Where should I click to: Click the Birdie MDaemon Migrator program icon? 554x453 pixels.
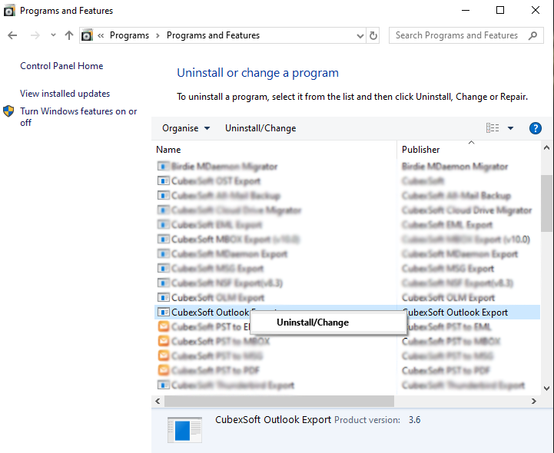162,166
